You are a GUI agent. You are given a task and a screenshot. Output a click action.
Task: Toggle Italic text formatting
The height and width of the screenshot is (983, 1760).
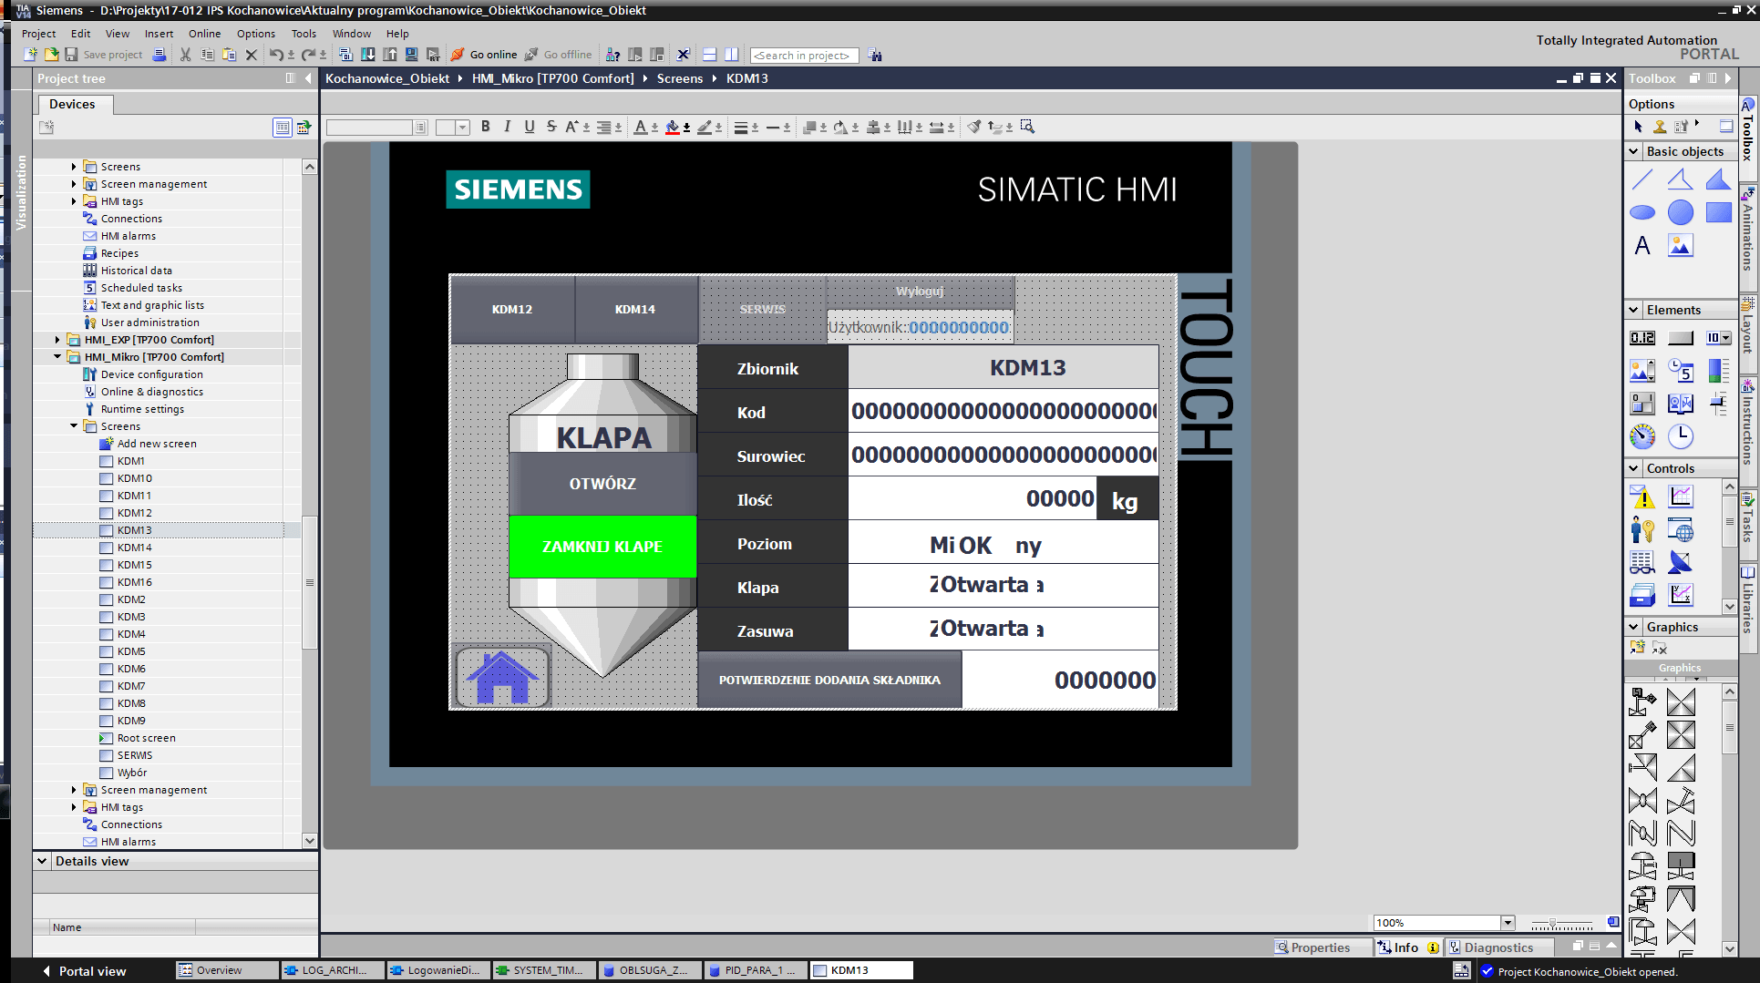pos(507,127)
